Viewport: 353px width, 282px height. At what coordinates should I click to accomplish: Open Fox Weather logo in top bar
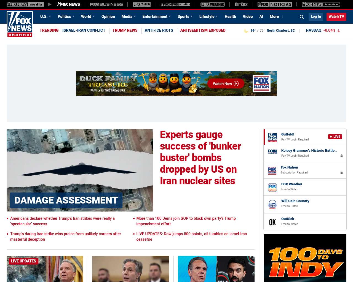point(213,4)
